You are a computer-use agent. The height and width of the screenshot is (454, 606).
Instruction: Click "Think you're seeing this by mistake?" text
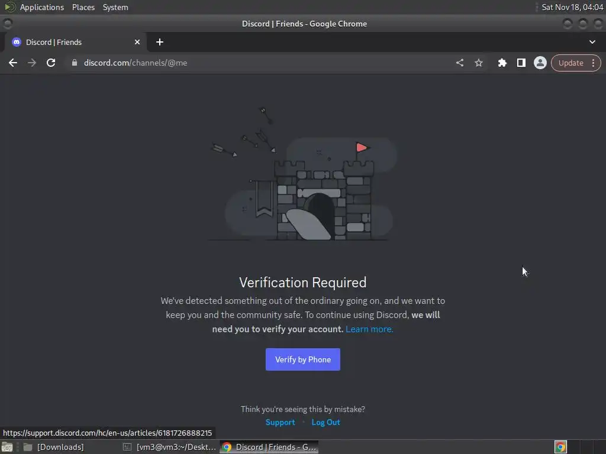tap(302, 409)
